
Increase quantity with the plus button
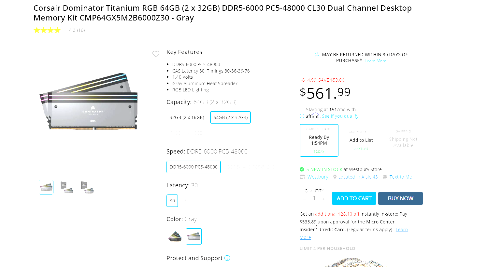click(324, 199)
